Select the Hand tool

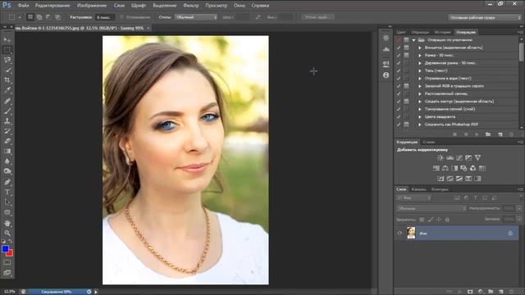click(x=7, y=223)
